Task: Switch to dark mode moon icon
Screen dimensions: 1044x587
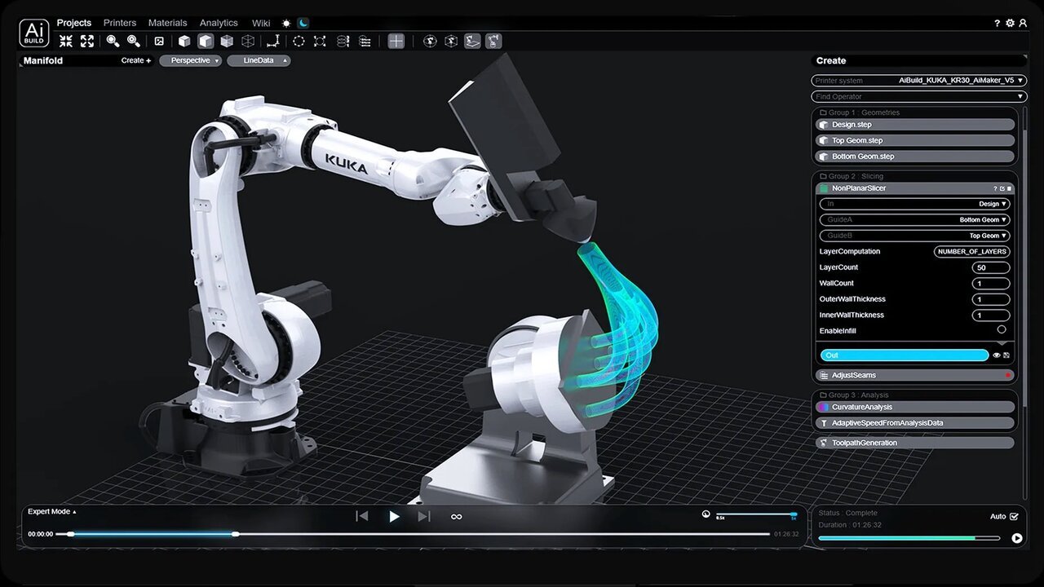Action: 303,23
